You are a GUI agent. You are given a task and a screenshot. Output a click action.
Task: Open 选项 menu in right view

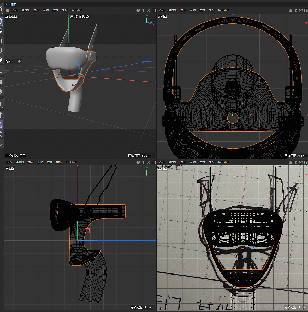40,162
